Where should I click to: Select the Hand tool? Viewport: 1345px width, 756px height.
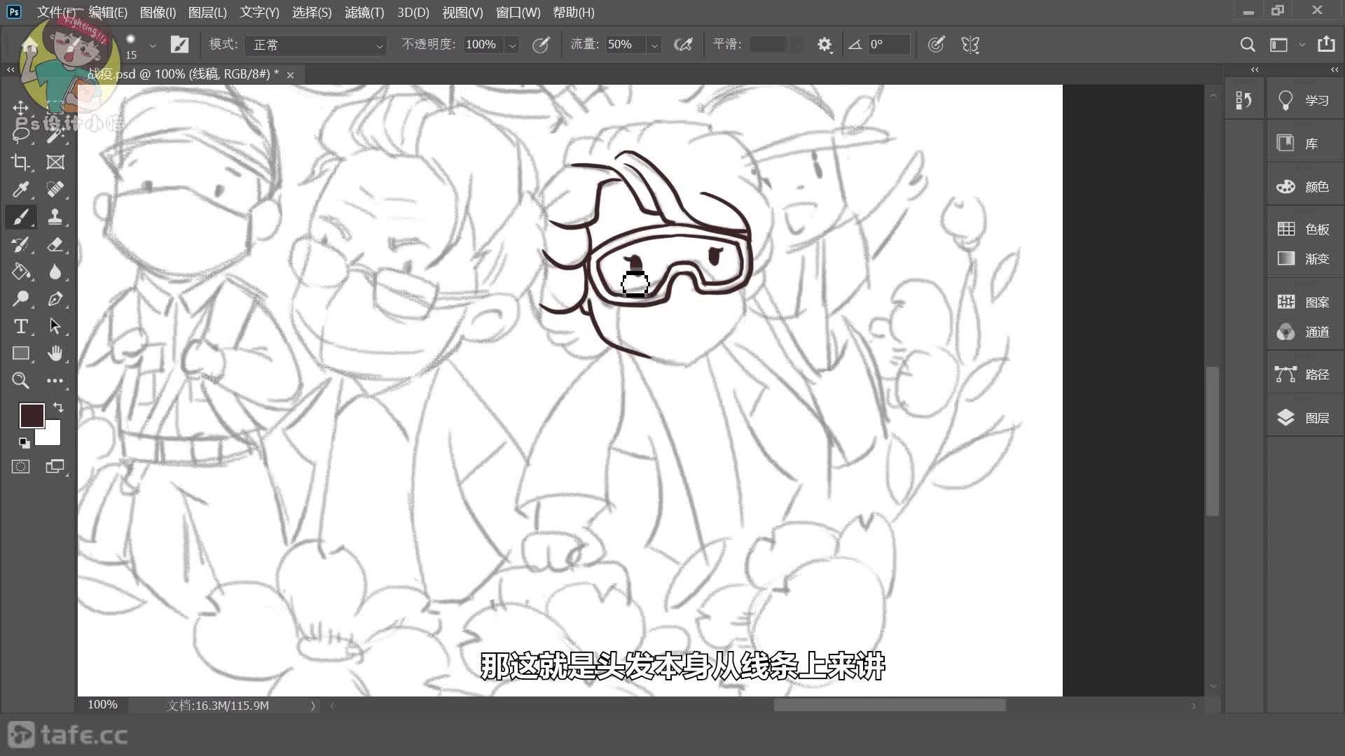(x=55, y=353)
